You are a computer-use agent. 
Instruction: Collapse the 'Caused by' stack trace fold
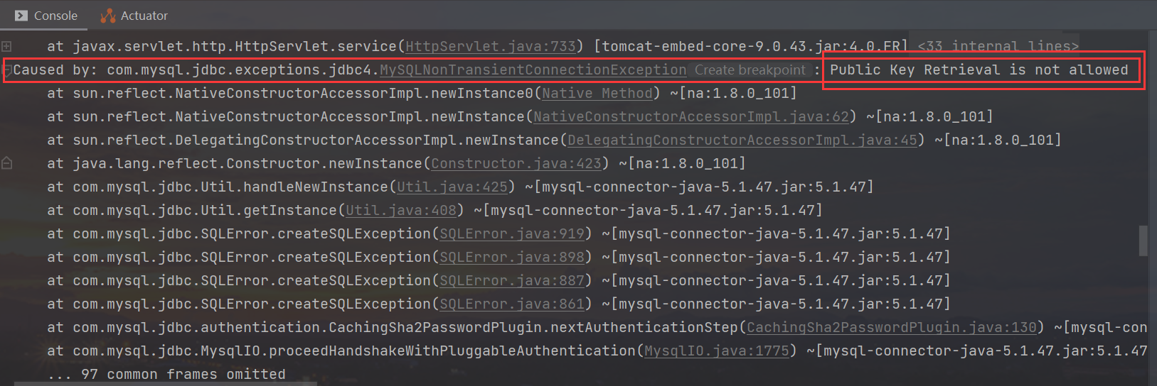[6, 70]
